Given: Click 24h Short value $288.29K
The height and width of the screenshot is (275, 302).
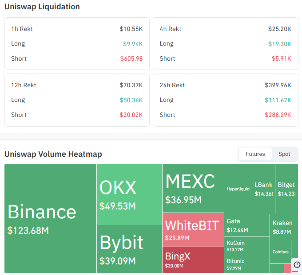Looking at the screenshot, I should 278,115.
